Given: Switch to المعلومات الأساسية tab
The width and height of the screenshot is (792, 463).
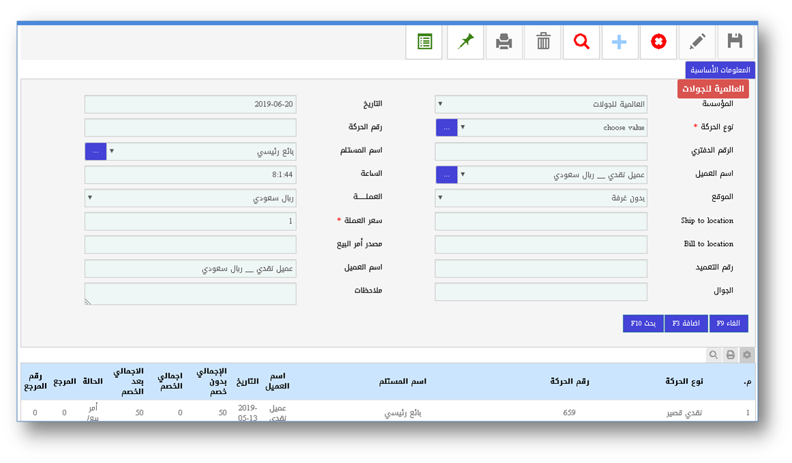Looking at the screenshot, I should [720, 70].
